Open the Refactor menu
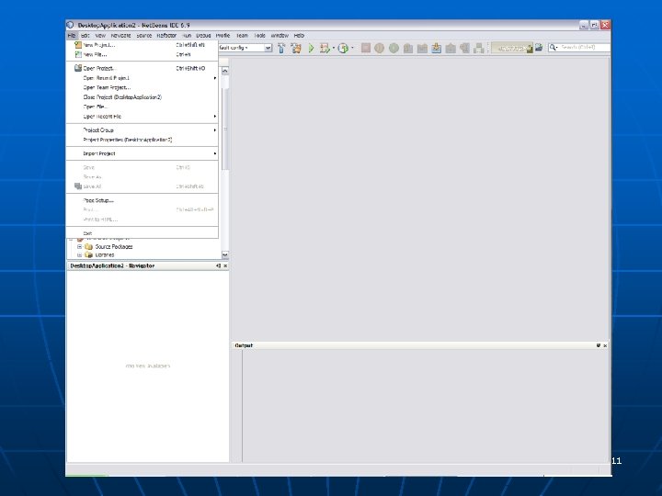 pos(166,36)
